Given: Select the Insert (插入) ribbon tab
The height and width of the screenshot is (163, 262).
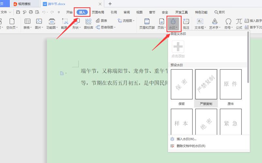Looking at the screenshot, I should click(x=82, y=12).
